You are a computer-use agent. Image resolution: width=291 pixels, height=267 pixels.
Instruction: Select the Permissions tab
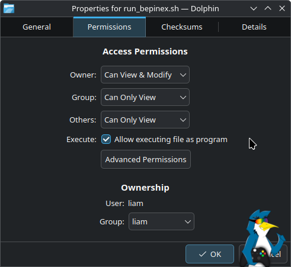110,27
